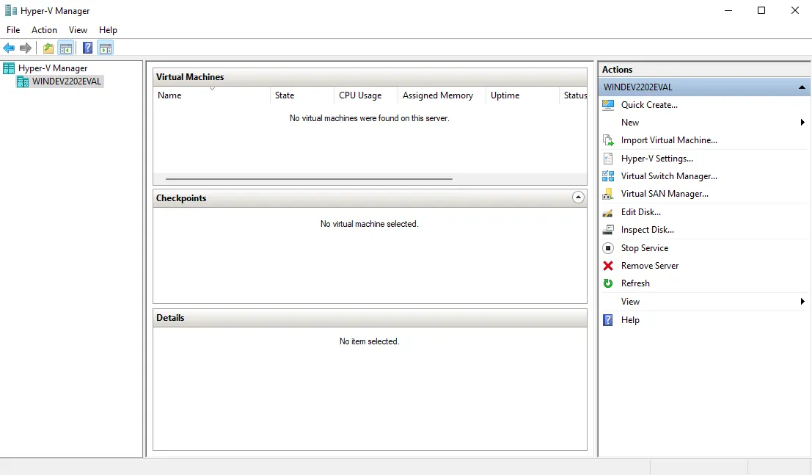Open Virtual Switch Manager from Actions

coord(668,176)
